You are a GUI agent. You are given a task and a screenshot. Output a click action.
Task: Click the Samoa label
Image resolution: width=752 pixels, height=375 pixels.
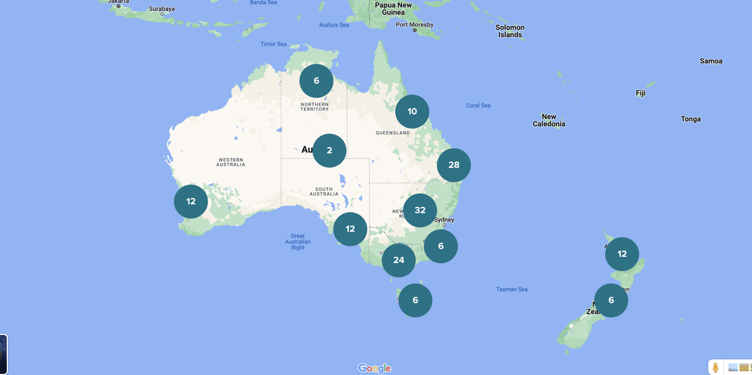711,61
